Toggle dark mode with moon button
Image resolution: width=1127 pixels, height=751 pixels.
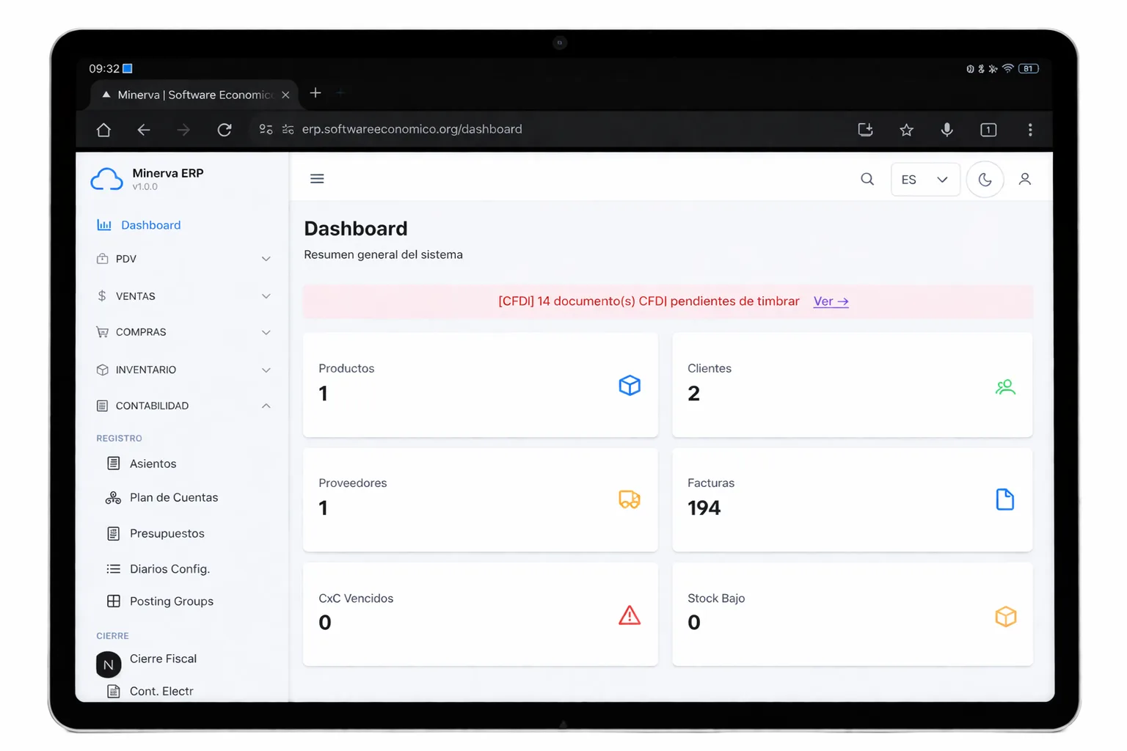click(985, 180)
